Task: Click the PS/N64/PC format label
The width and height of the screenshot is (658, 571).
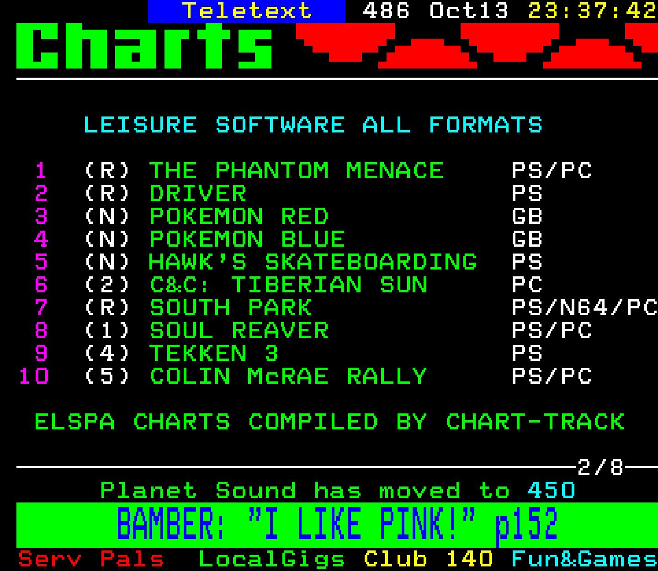Action: 584,308
